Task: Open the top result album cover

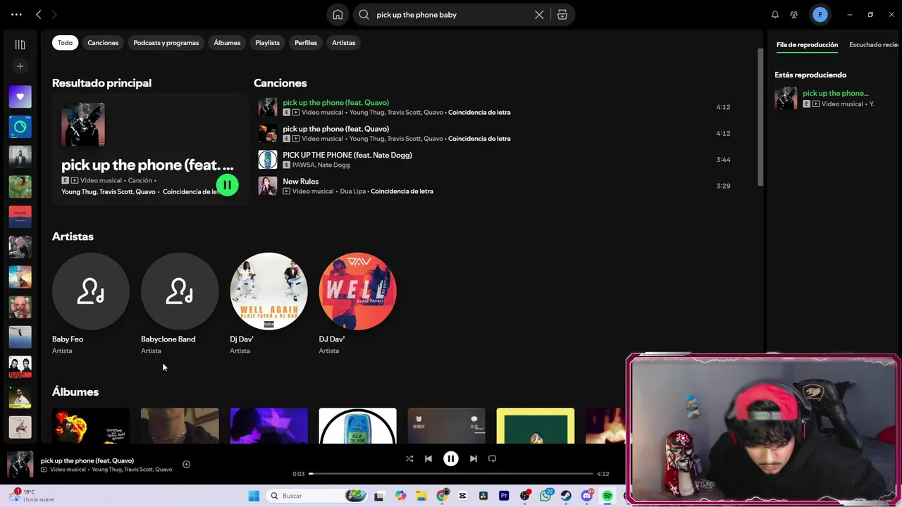Action: 83,125
